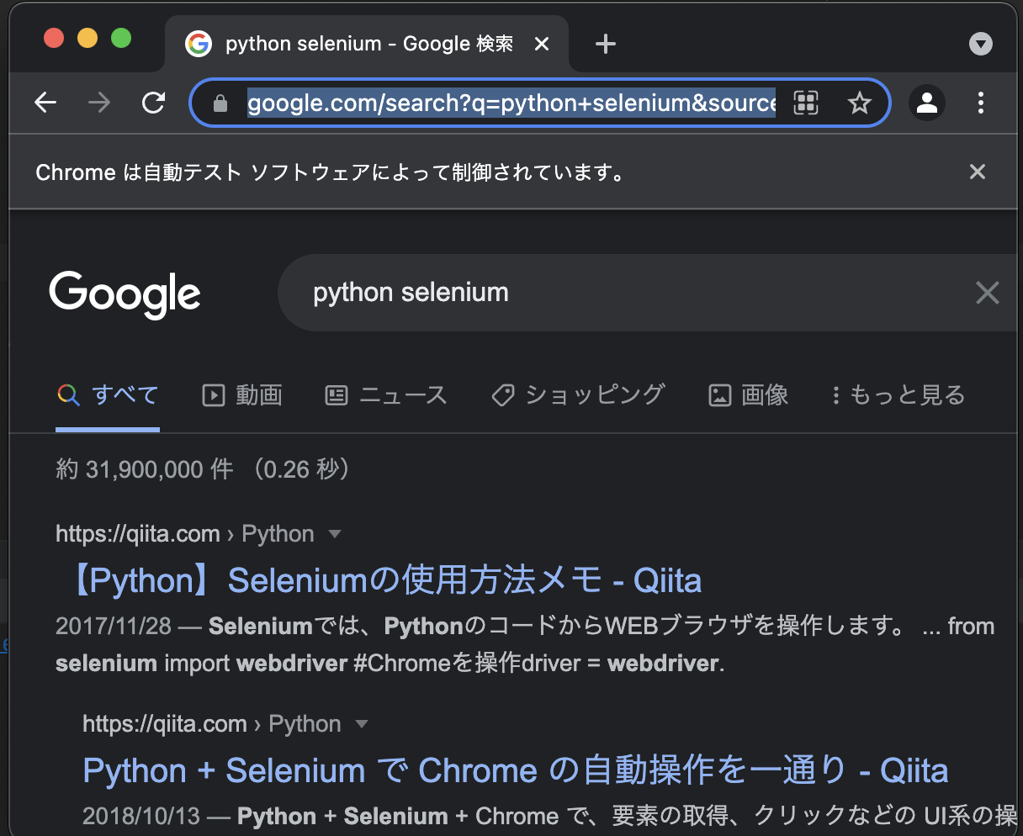Click the Google logo to return home
Screen dimensions: 1023x836
[125, 294]
